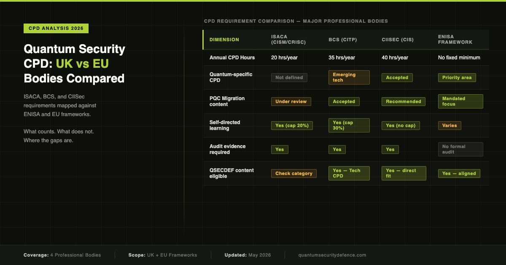Select the 'Check category' tag

tap(294, 173)
